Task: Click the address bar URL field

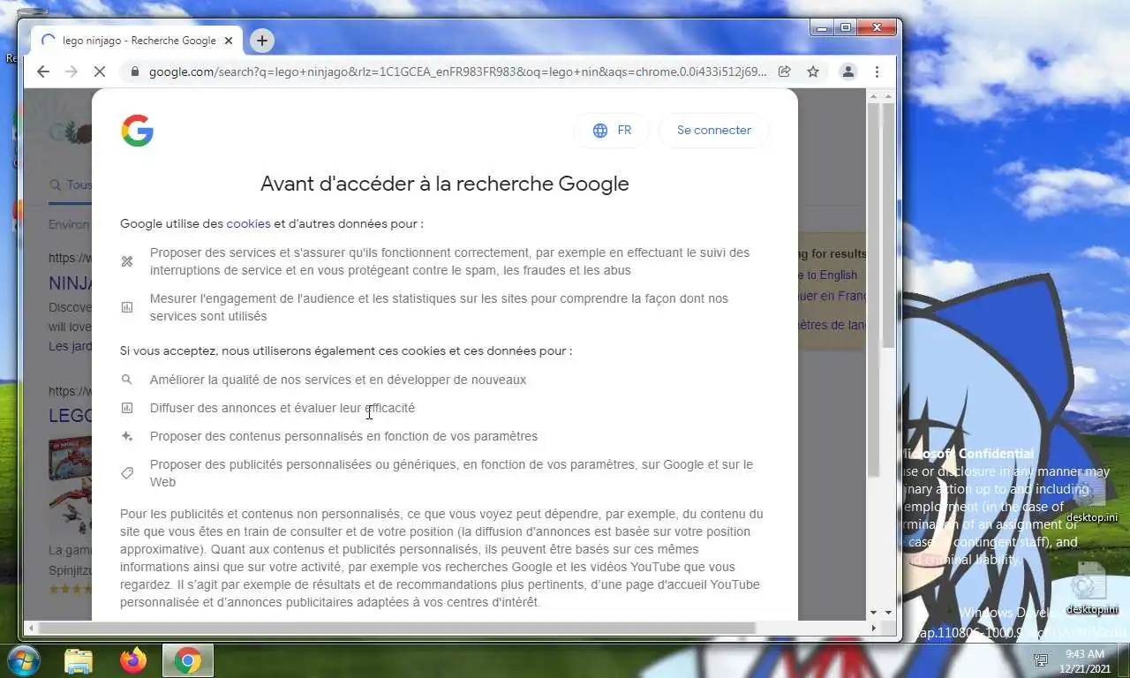Action: [458, 72]
